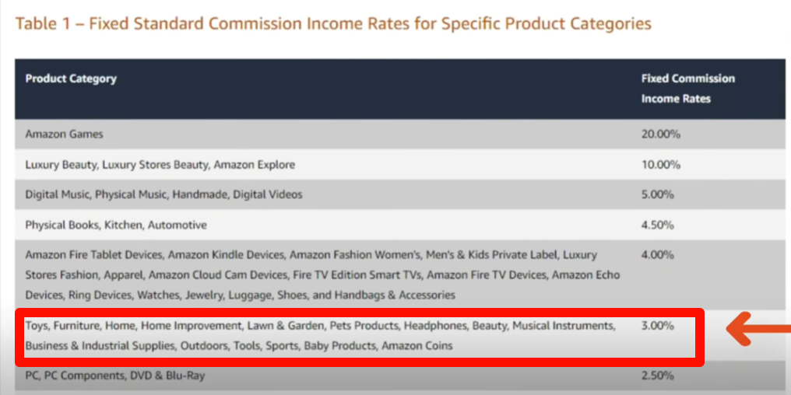
Task: Click the 4.50% commission rate value
Action: pos(657,225)
